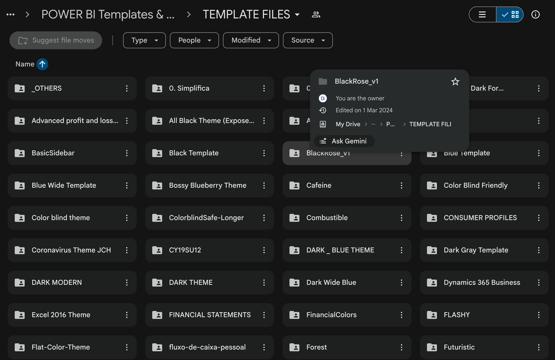The height and width of the screenshot is (360, 555).
Task: Select the fluxo-de-caixa-pessoal folder
Action: point(210,347)
